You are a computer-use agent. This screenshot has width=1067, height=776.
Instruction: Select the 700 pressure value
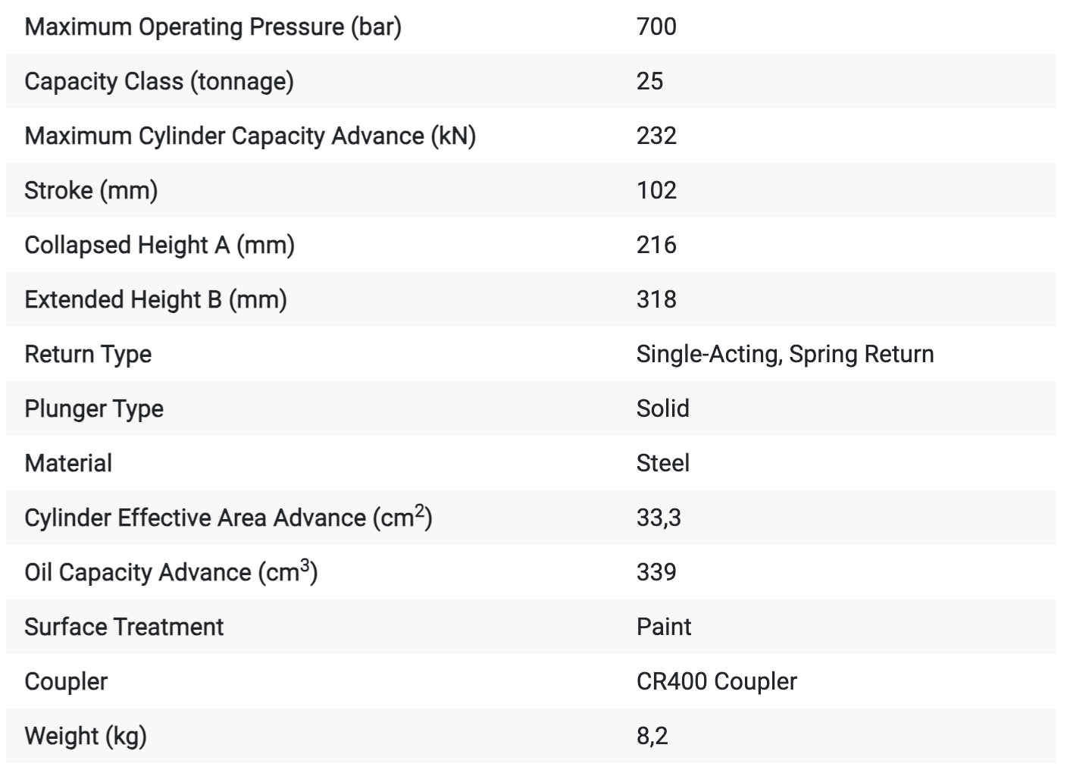[656, 27]
